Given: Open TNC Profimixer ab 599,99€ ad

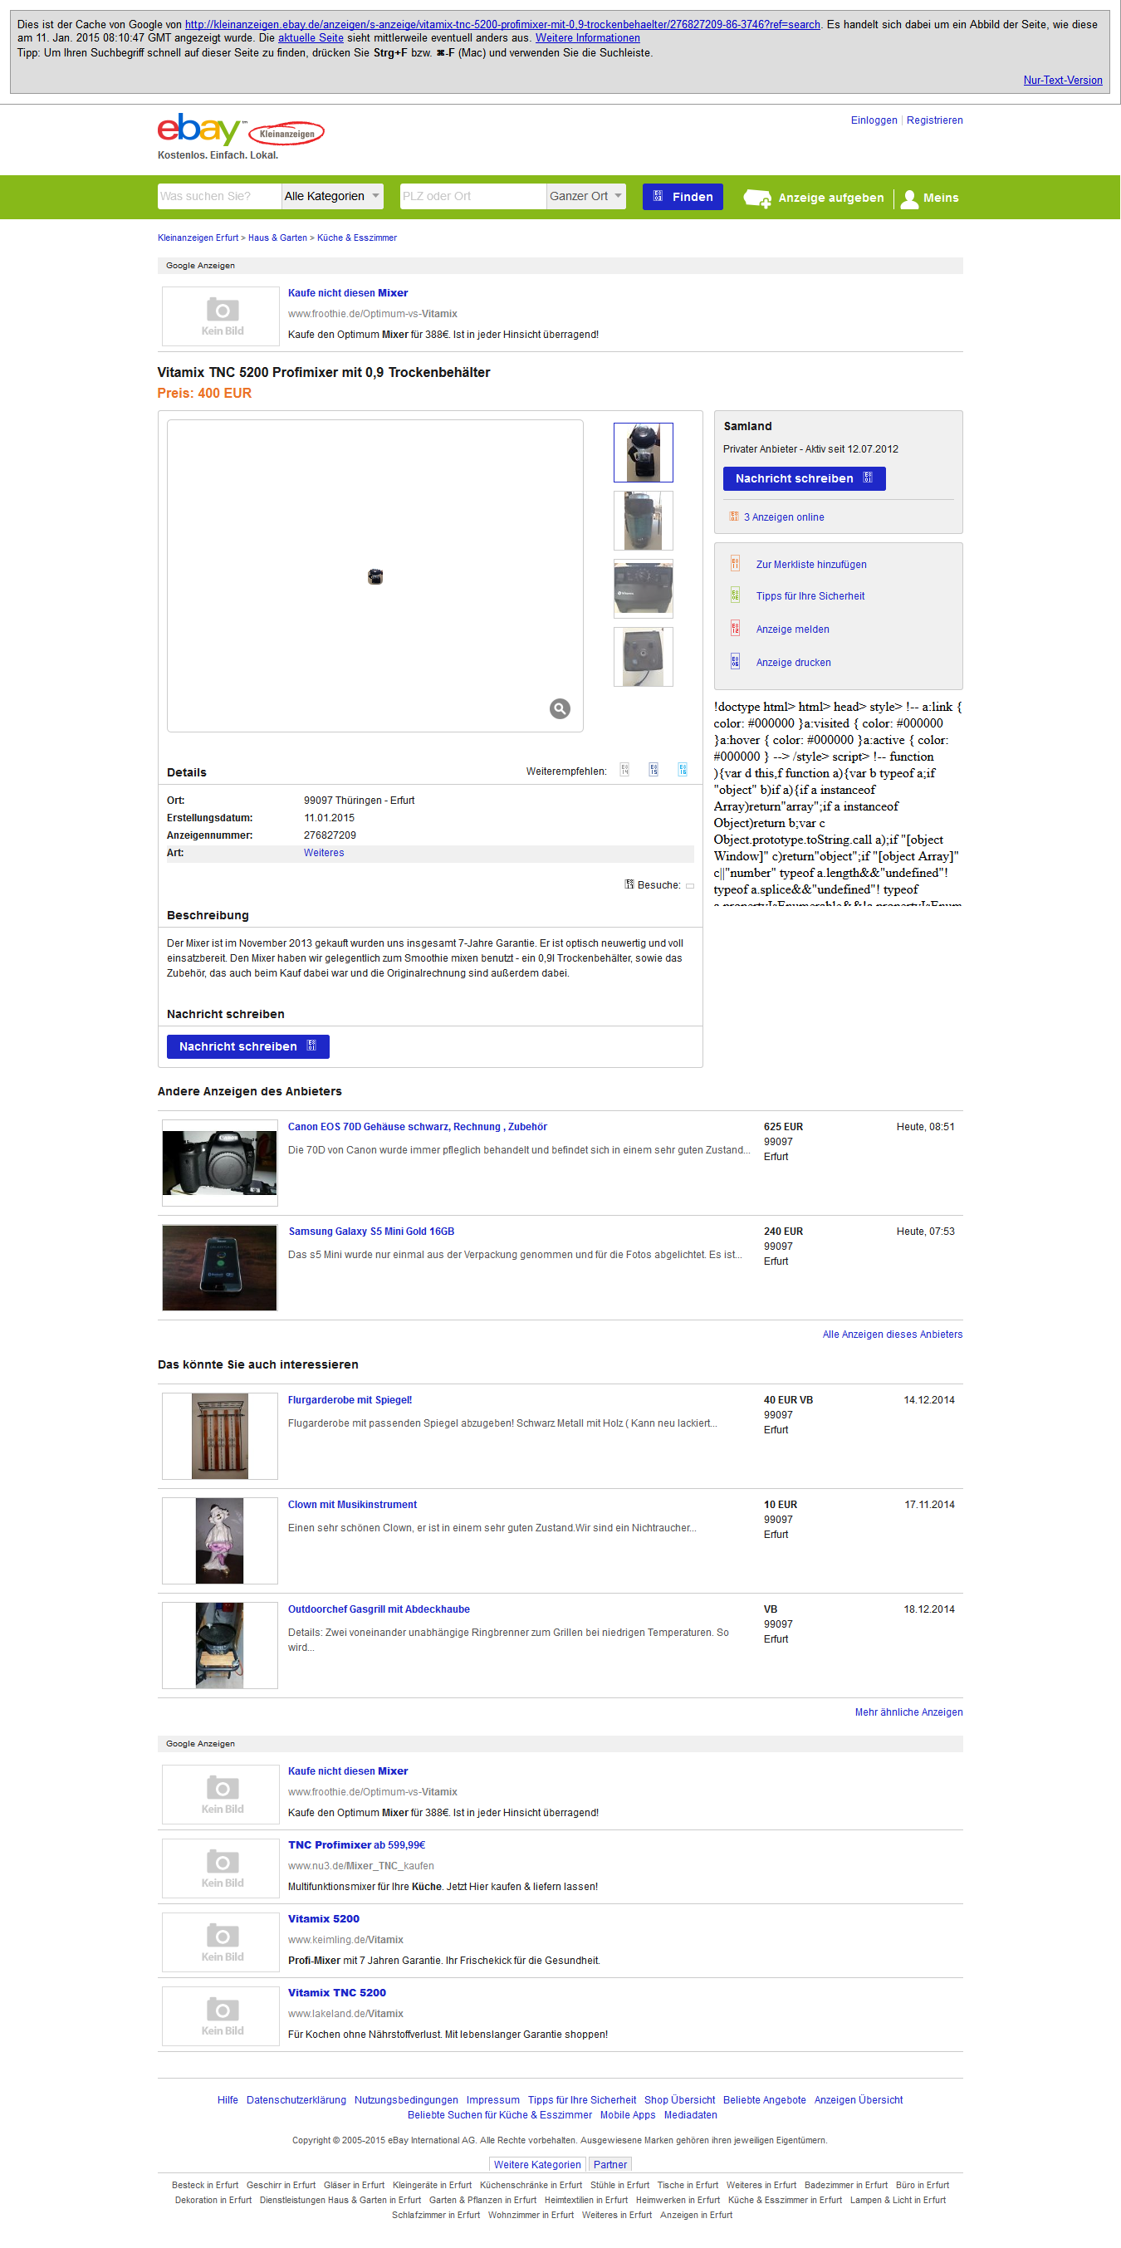Looking at the screenshot, I should point(357,1845).
